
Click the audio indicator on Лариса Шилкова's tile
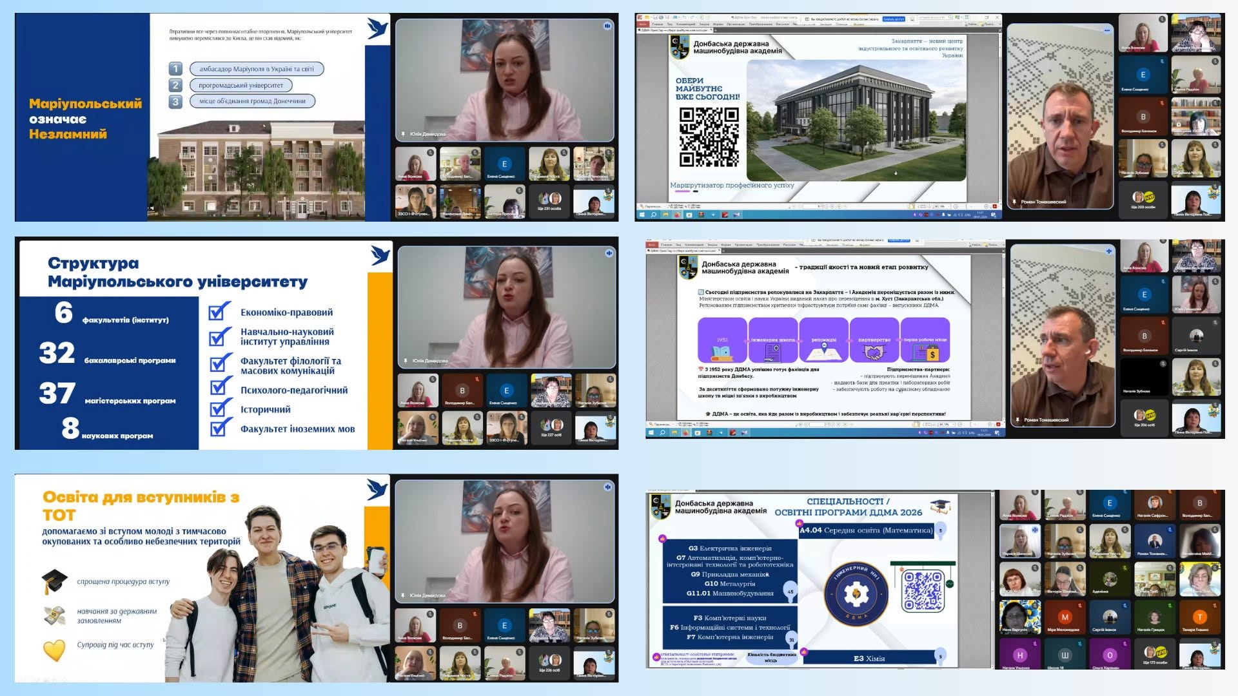[1035, 530]
